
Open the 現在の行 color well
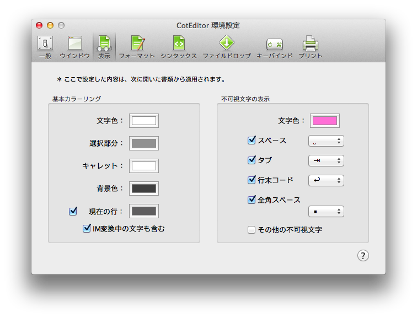tap(144, 211)
